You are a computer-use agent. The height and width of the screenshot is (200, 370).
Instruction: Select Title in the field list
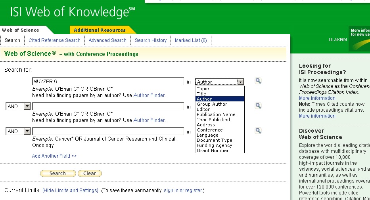click(220, 94)
